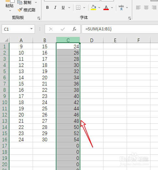Click cell C13 containing 48
The image size is (158, 170).
point(68,121)
